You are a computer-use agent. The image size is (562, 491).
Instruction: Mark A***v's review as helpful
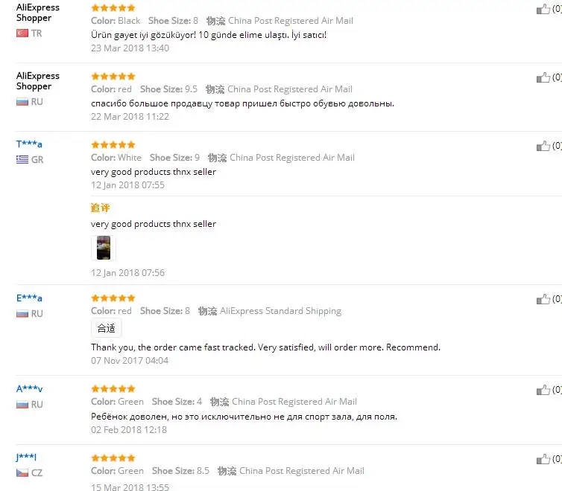coord(543,390)
